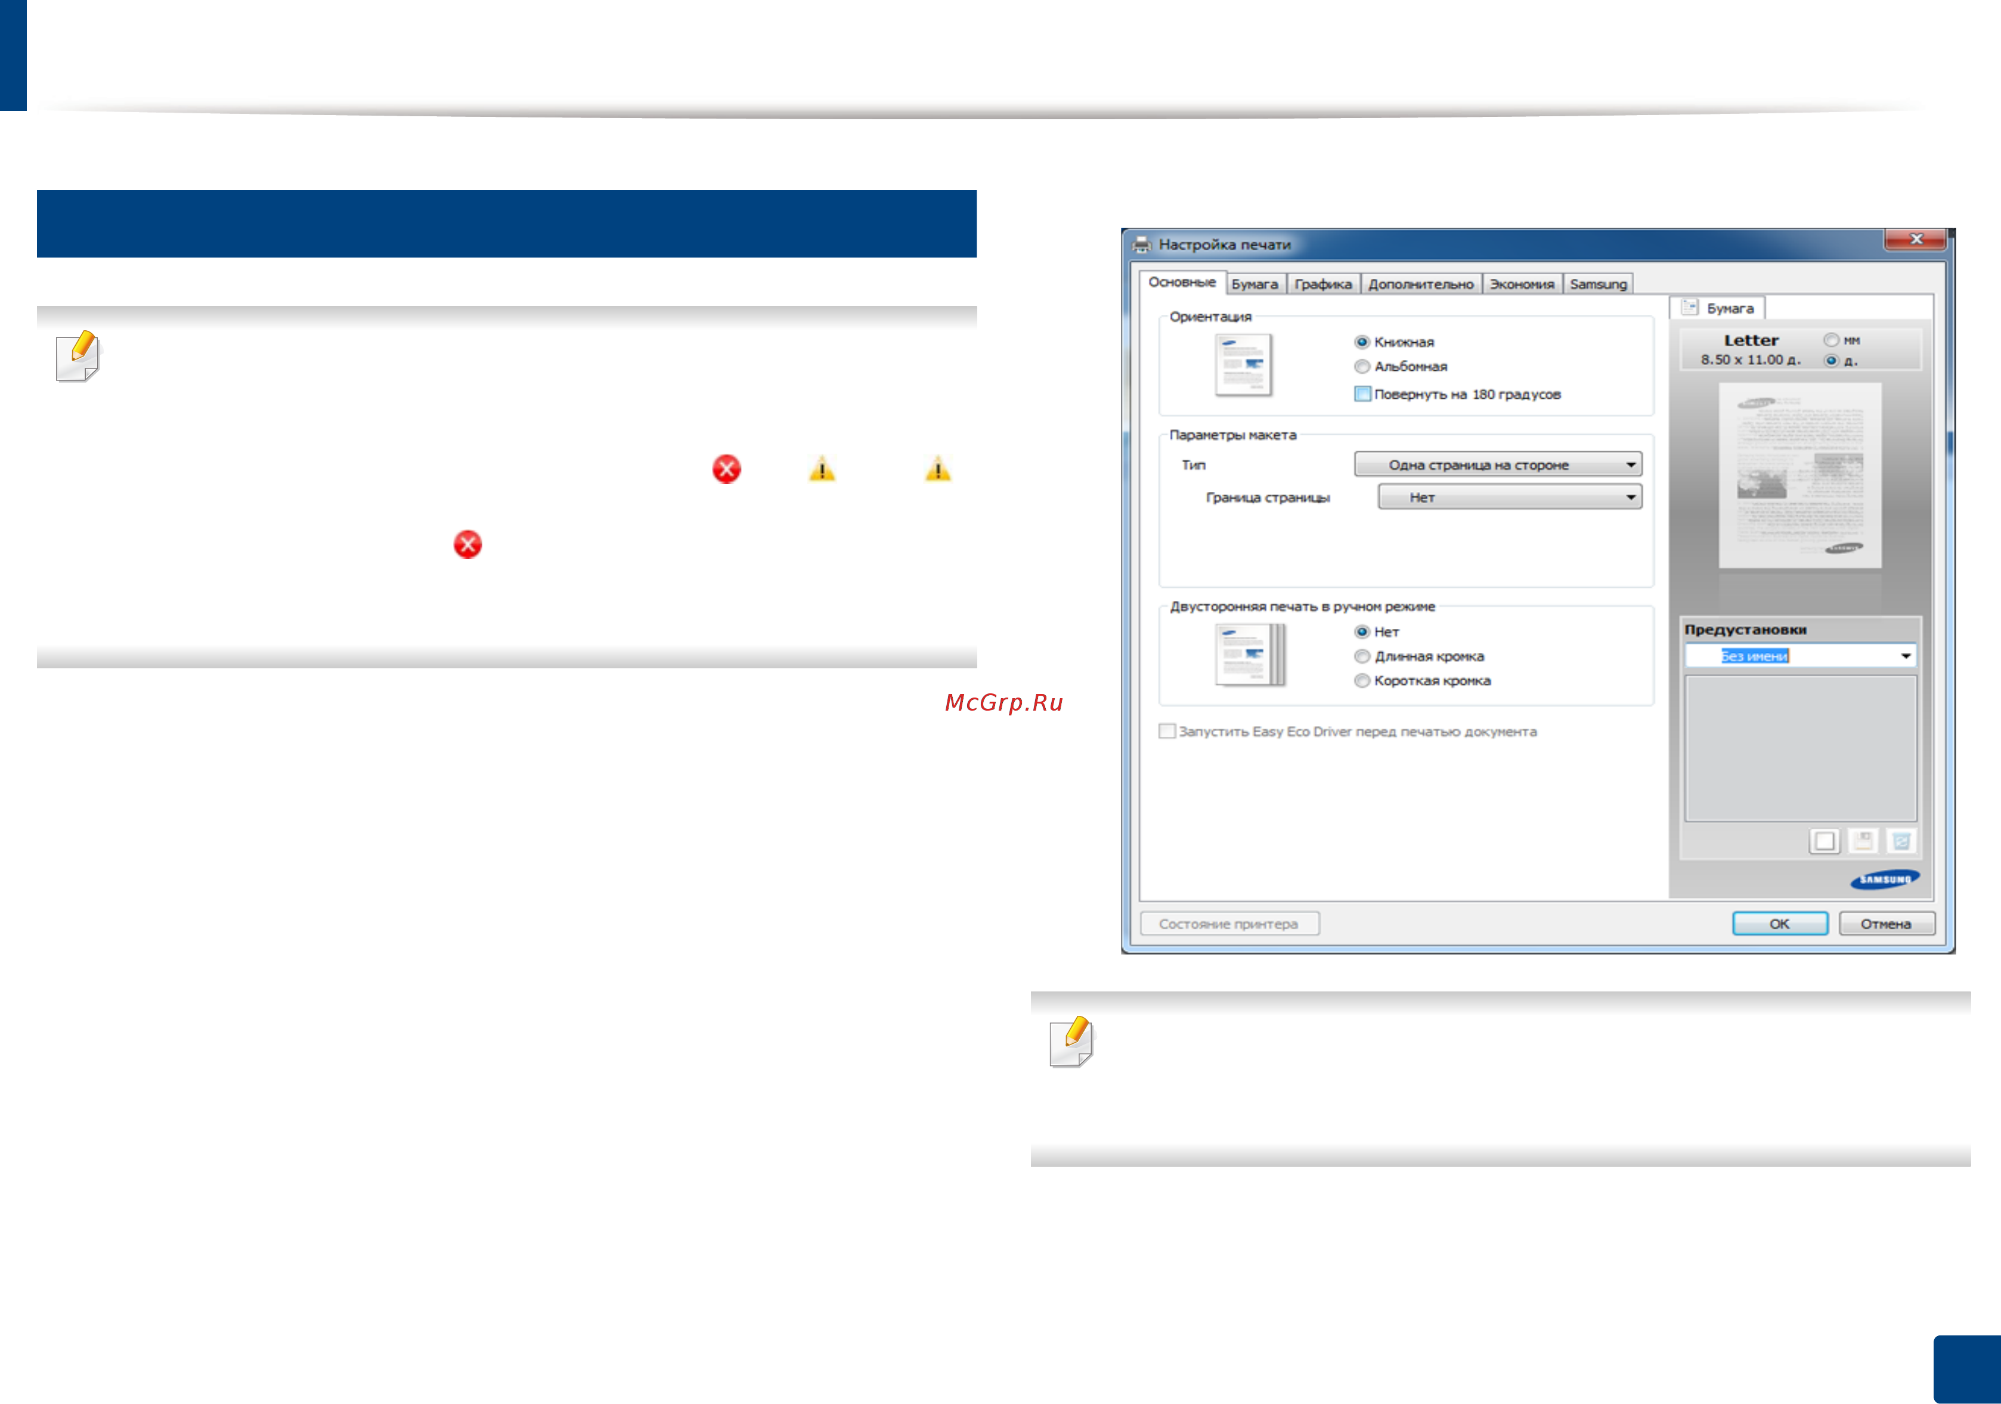Viewport: 2001px width, 1404px height.
Task: Click Двусторонняя печать в ручном режиме label
Action: pos(1302,606)
